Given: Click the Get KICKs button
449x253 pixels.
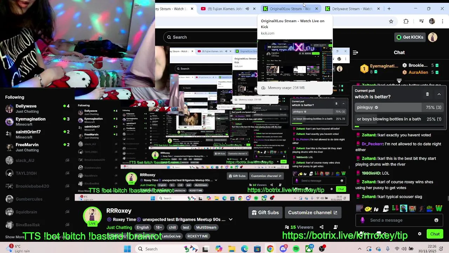Looking at the screenshot, I should (x=410, y=37).
